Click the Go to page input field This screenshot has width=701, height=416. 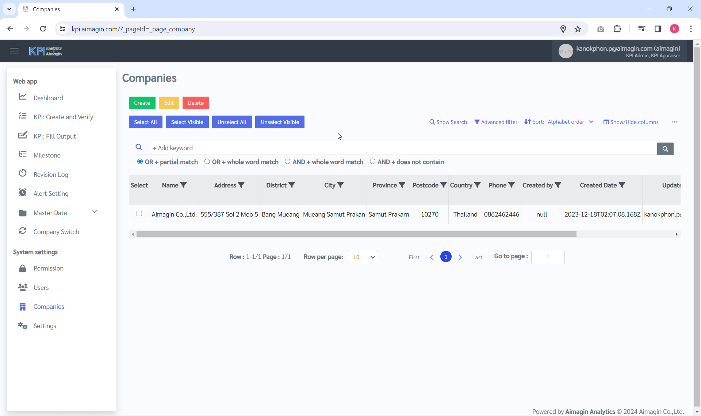tap(547, 257)
